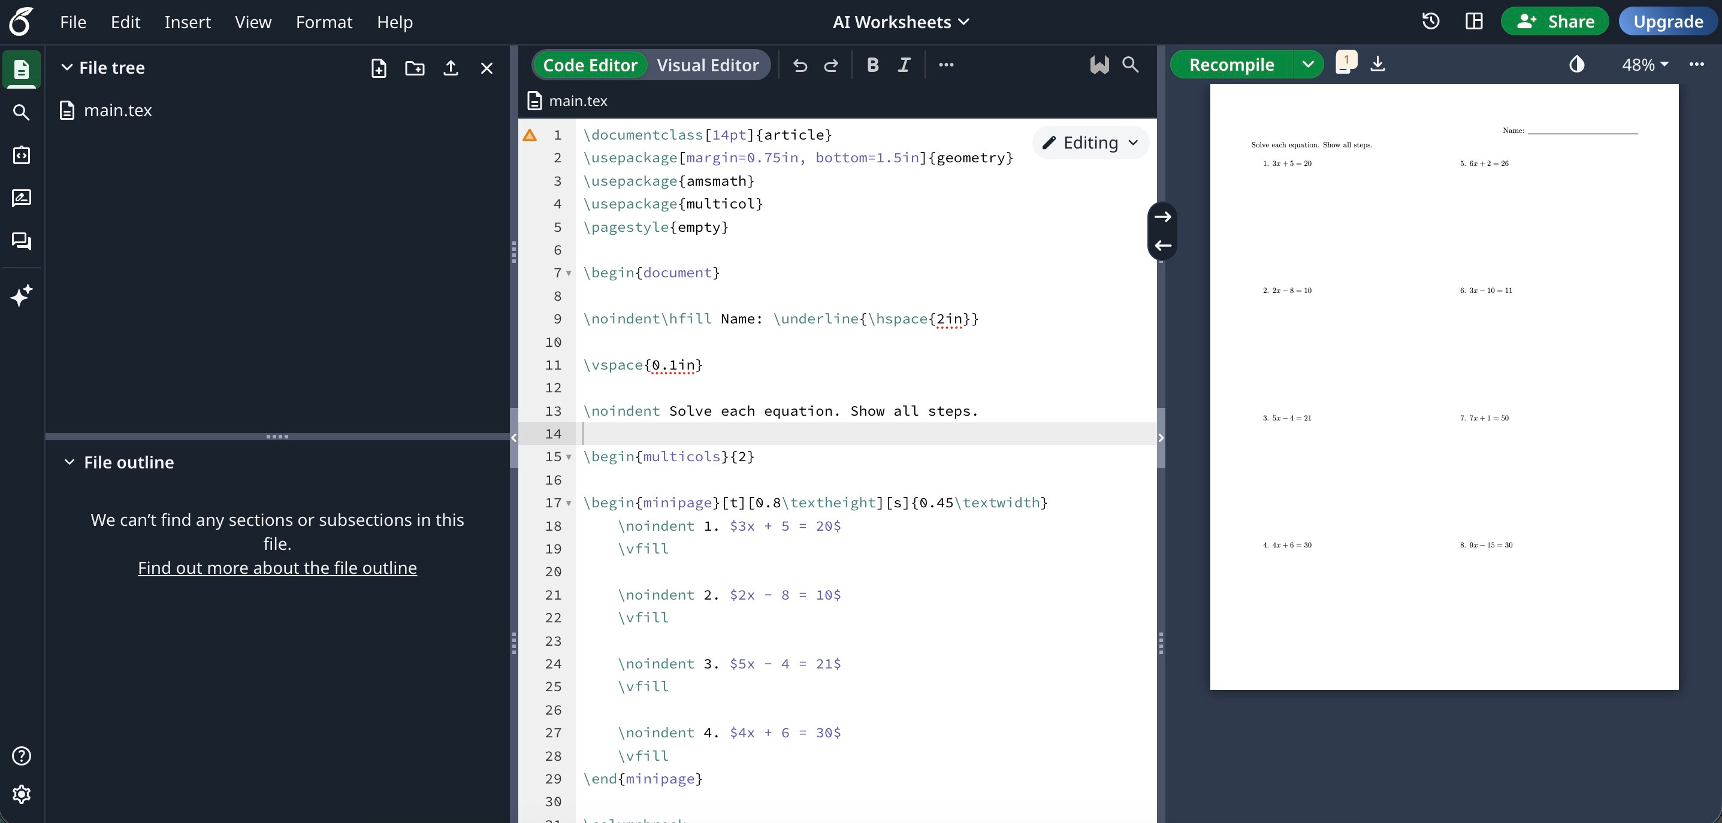
Task: Toggle bold formatting in editor toolbar
Action: coord(872,65)
